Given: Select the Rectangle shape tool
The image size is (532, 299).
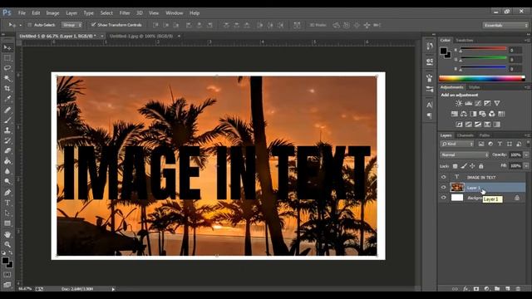Looking at the screenshot, I should [7, 223].
